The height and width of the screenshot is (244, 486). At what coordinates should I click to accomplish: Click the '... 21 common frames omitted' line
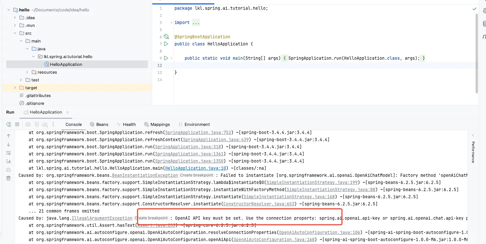pos(64,211)
